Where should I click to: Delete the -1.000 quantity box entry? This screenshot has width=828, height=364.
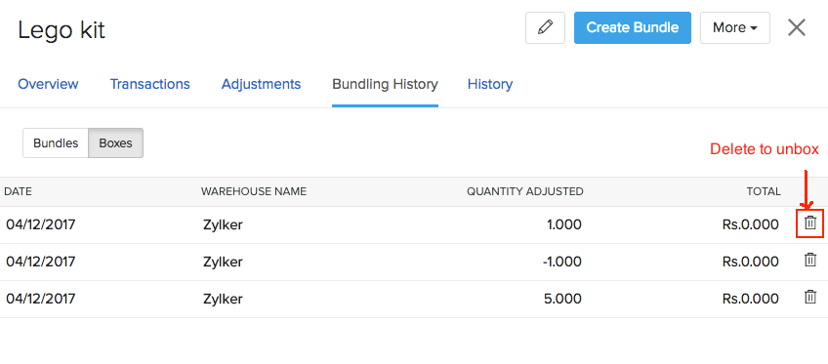pyautogui.click(x=810, y=261)
